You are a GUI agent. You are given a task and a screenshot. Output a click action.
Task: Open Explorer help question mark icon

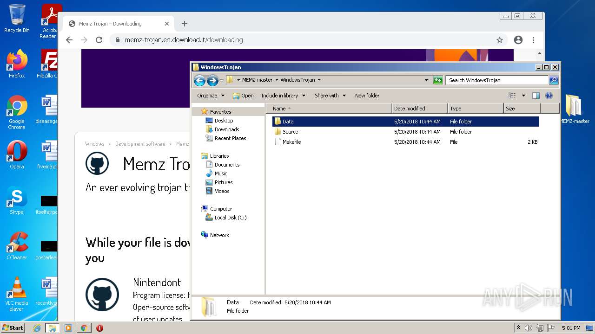coord(549,96)
